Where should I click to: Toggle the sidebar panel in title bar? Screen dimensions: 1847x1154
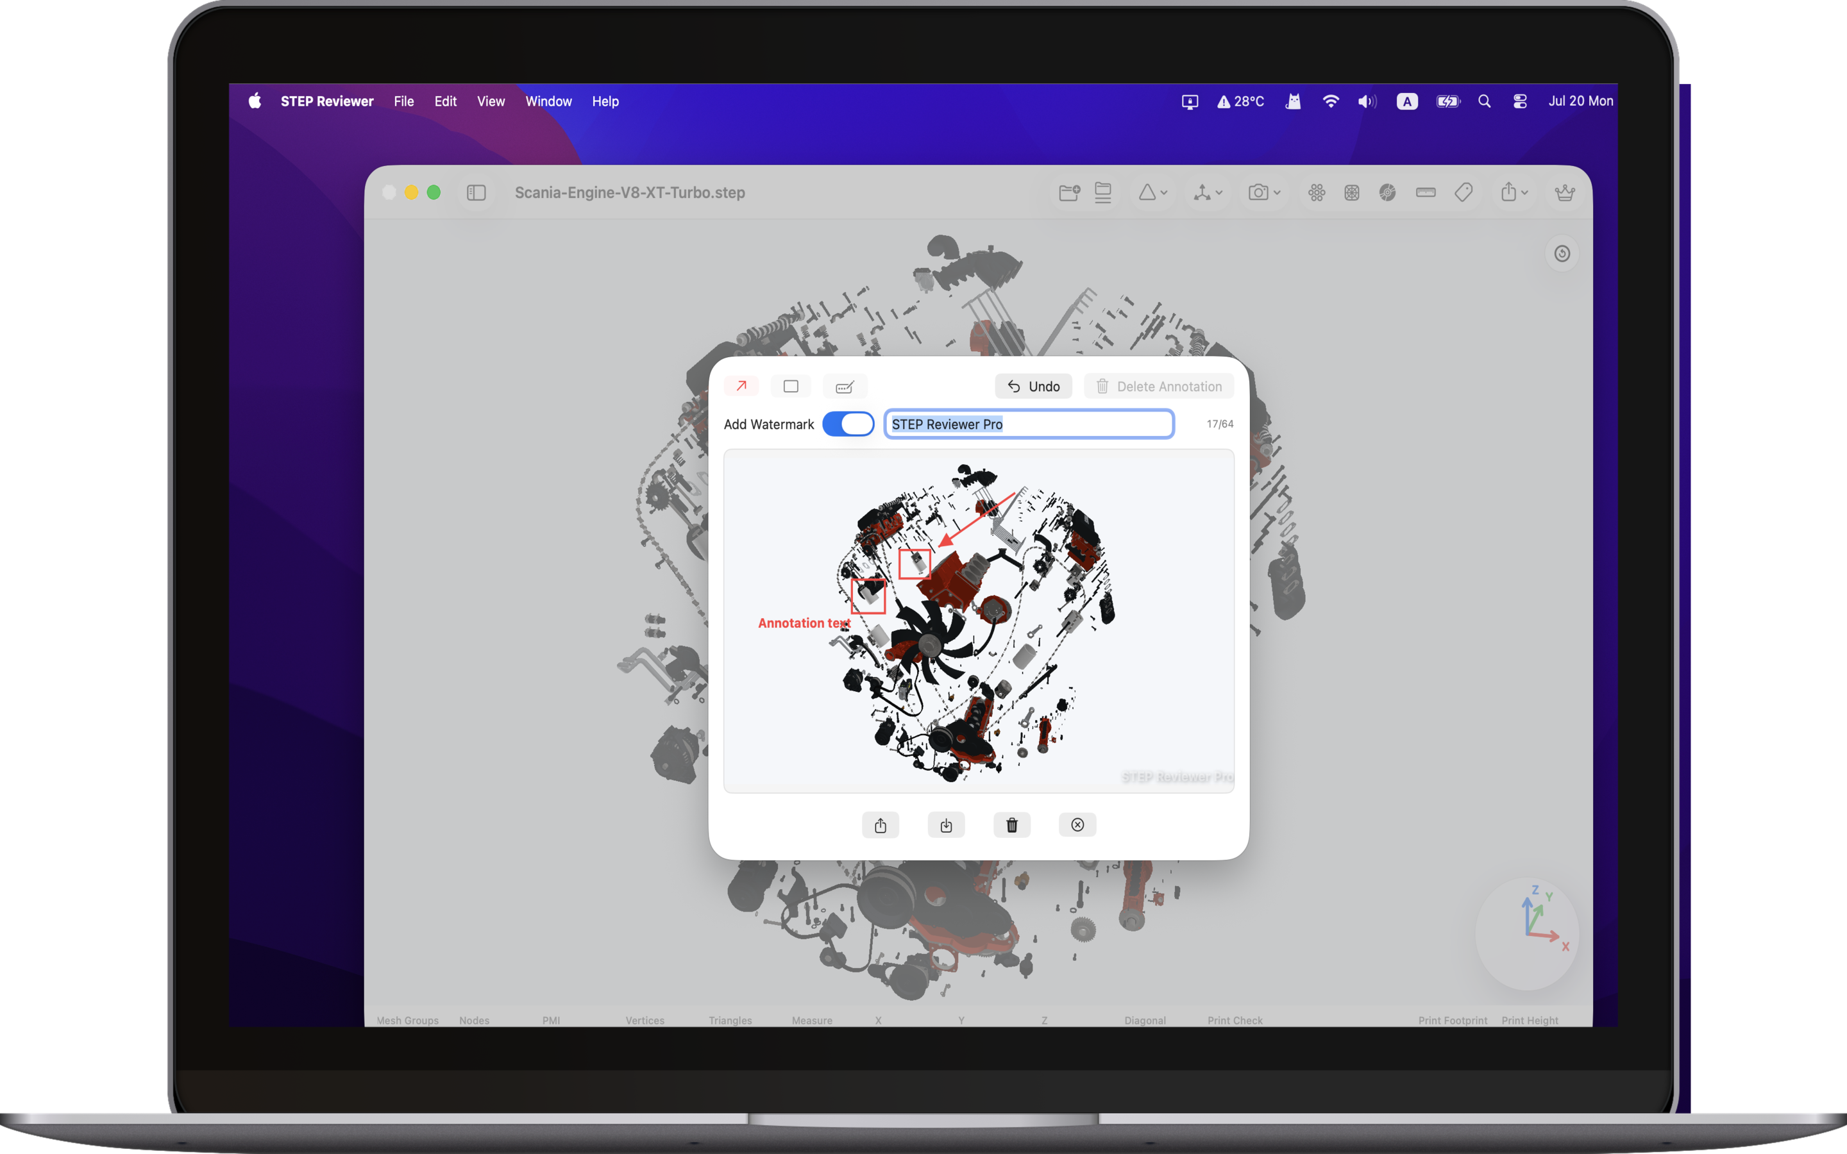coord(477,192)
